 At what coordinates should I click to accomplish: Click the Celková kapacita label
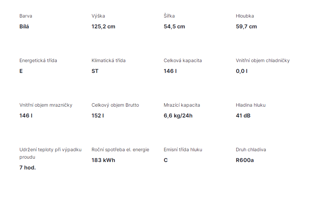(183, 60)
